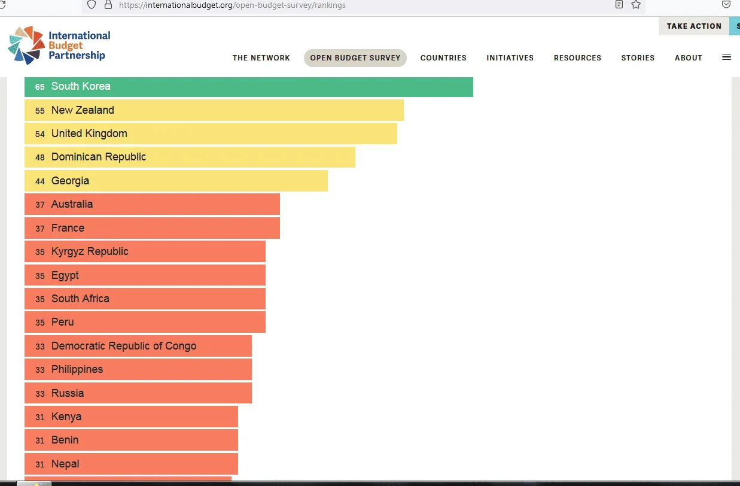Select the South Korea green bar
The width and height of the screenshot is (740, 486).
point(249,86)
